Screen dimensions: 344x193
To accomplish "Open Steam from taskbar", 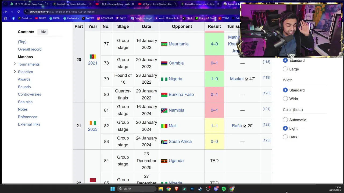I will pyautogui.click(x=200, y=189).
